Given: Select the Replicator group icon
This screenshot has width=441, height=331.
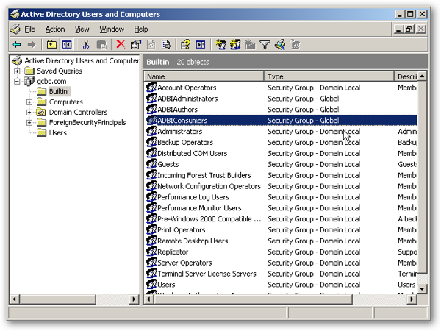Looking at the screenshot, I should (x=151, y=252).
